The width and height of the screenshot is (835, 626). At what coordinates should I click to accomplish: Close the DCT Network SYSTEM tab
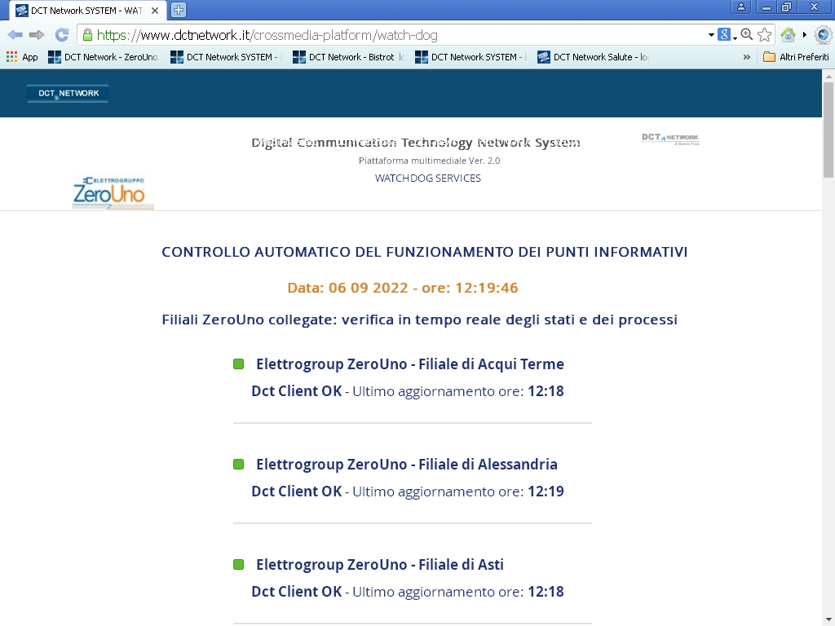click(x=154, y=10)
